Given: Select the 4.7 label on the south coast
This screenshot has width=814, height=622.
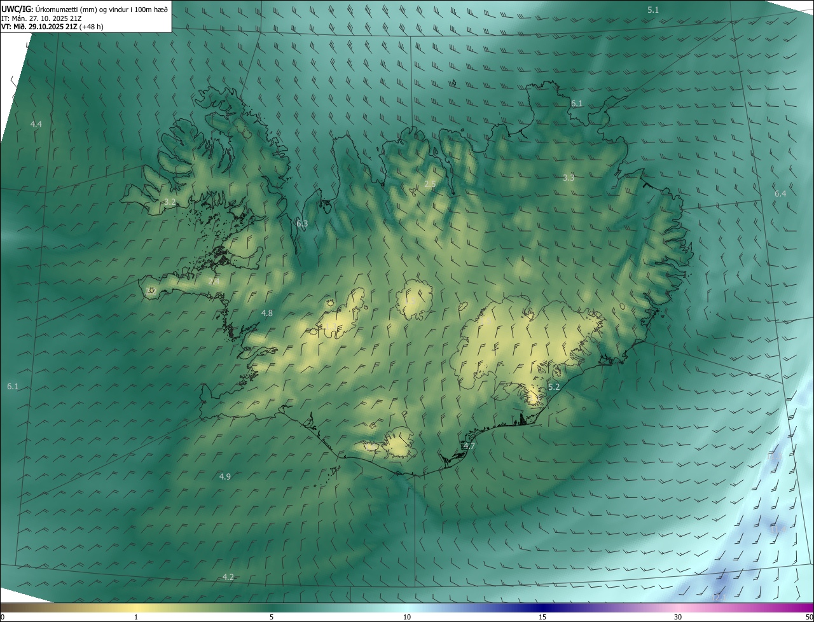Looking at the screenshot, I should (x=469, y=446).
